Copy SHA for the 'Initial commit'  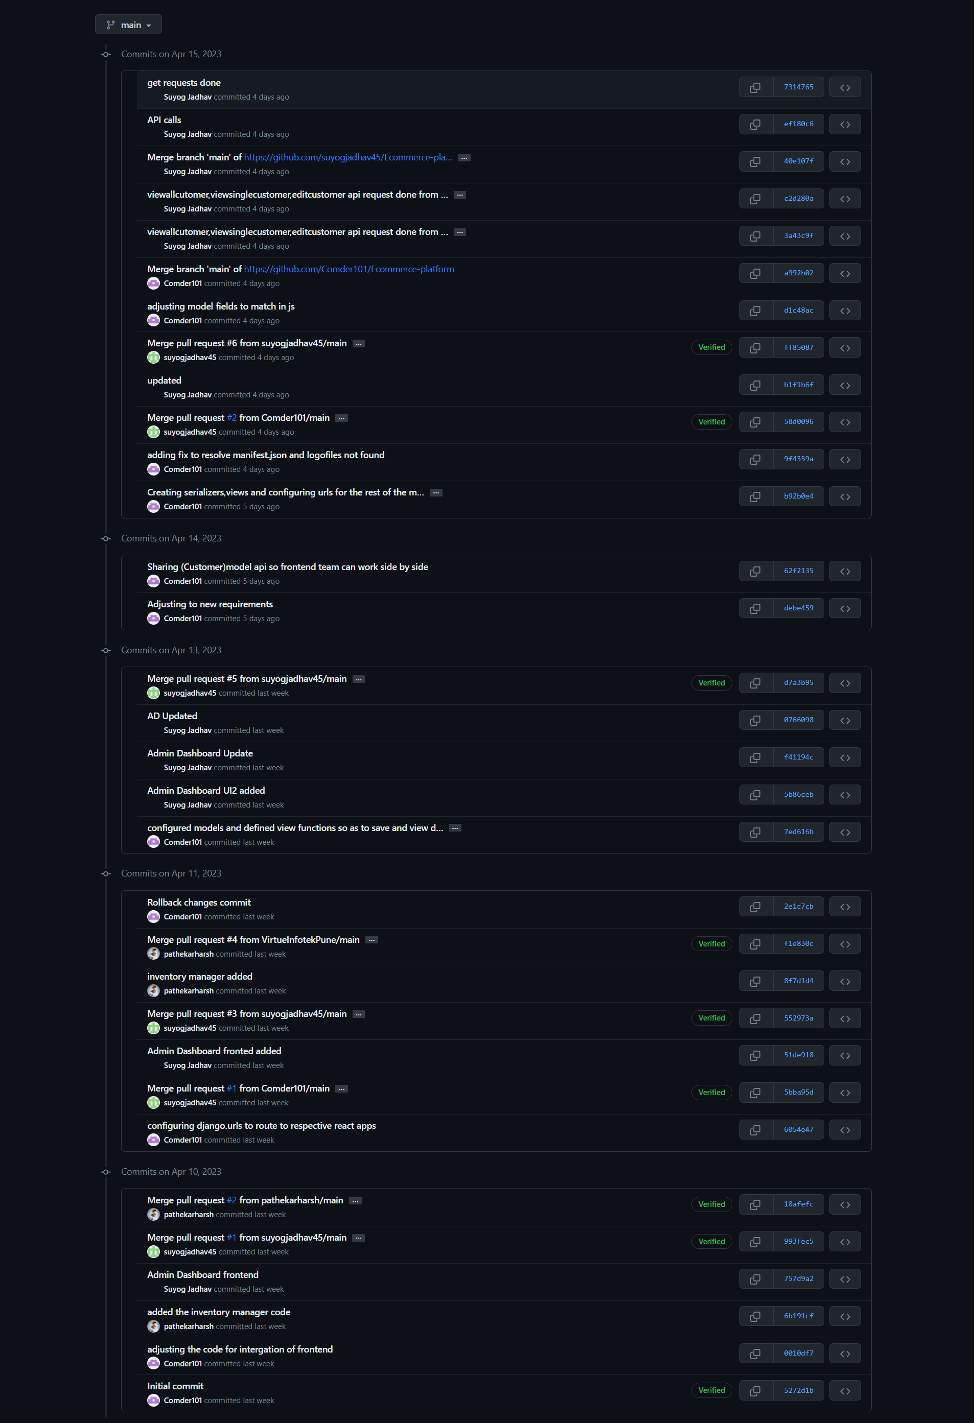(x=754, y=1390)
